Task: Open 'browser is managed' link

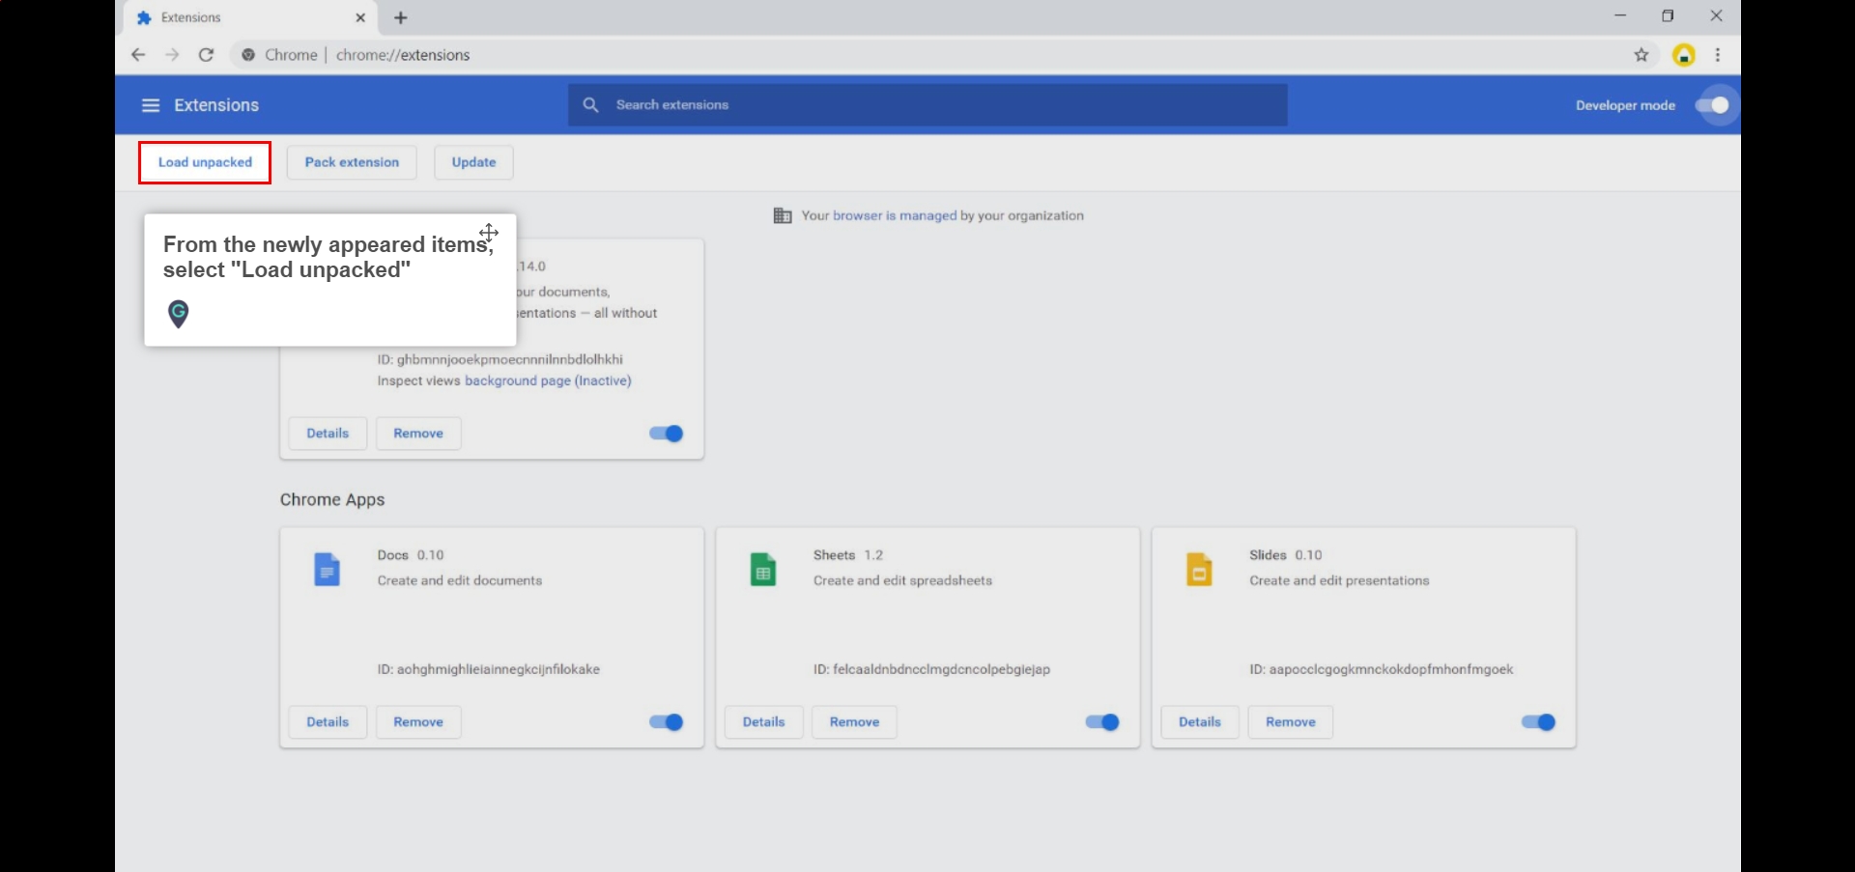Action: click(x=895, y=215)
